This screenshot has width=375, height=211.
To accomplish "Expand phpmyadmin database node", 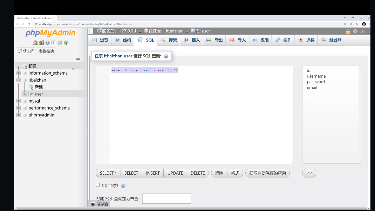I will 19,115.
